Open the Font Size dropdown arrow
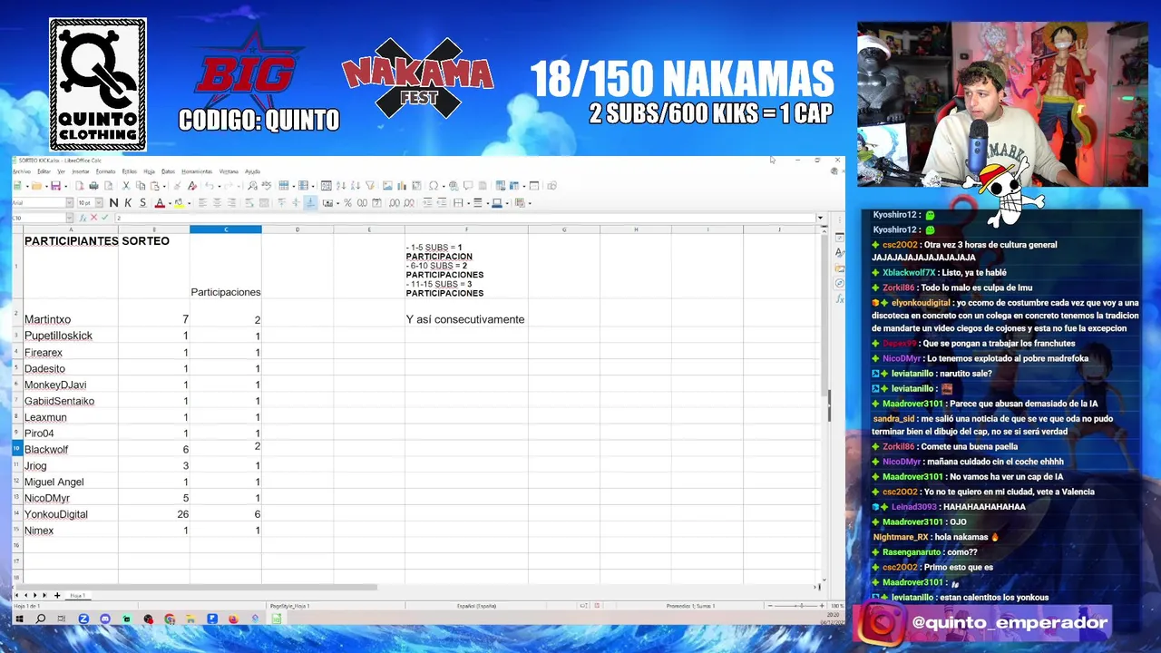The image size is (1161, 653). (99, 202)
